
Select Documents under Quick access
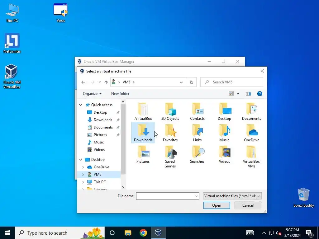pos(103,127)
